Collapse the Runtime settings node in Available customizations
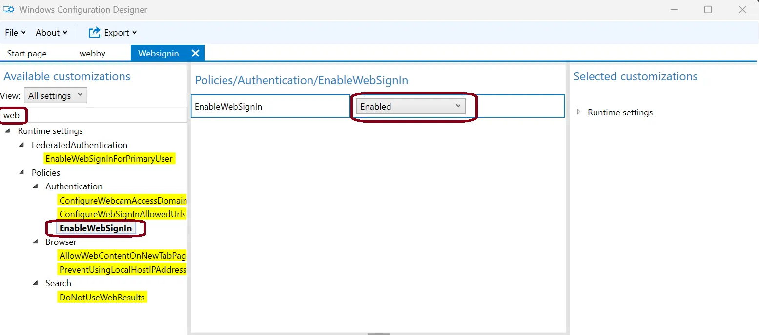Screen dimensions: 759x335 8,131
